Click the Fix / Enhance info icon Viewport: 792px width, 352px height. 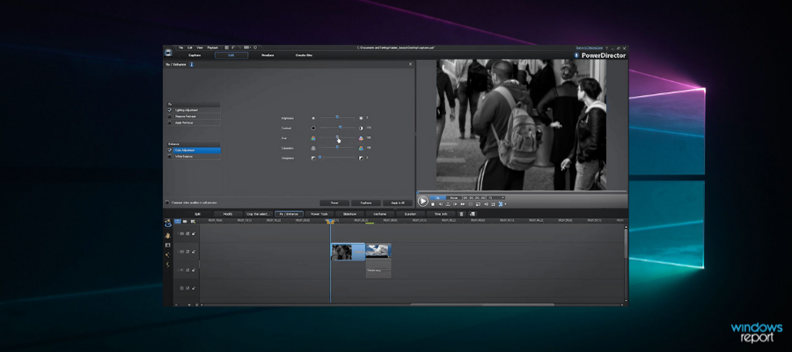tap(192, 64)
